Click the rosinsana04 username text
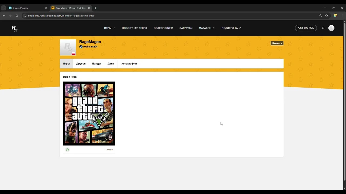Image resolution: width=346 pixels, height=194 pixels. pyautogui.click(x=90, y=47)
